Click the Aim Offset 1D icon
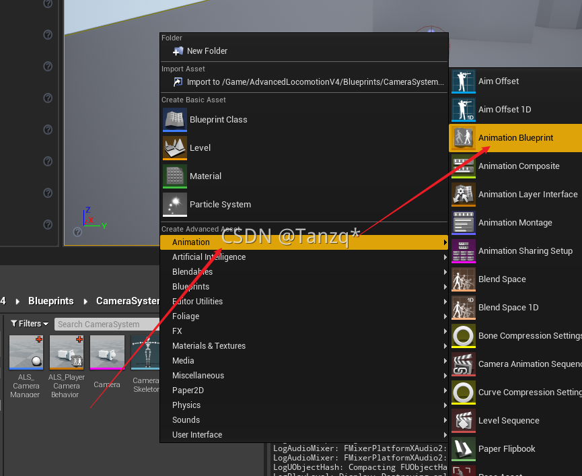The height and width of the screenshot is (476, 582). click(463, 110)
